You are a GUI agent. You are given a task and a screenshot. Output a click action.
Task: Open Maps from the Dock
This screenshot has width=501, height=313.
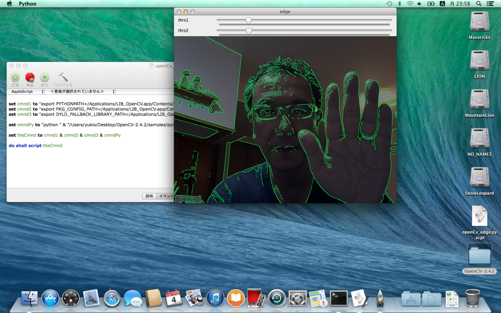point(318,298)
